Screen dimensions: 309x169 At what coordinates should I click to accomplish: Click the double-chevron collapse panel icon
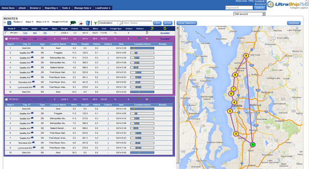tap(5, 22)
